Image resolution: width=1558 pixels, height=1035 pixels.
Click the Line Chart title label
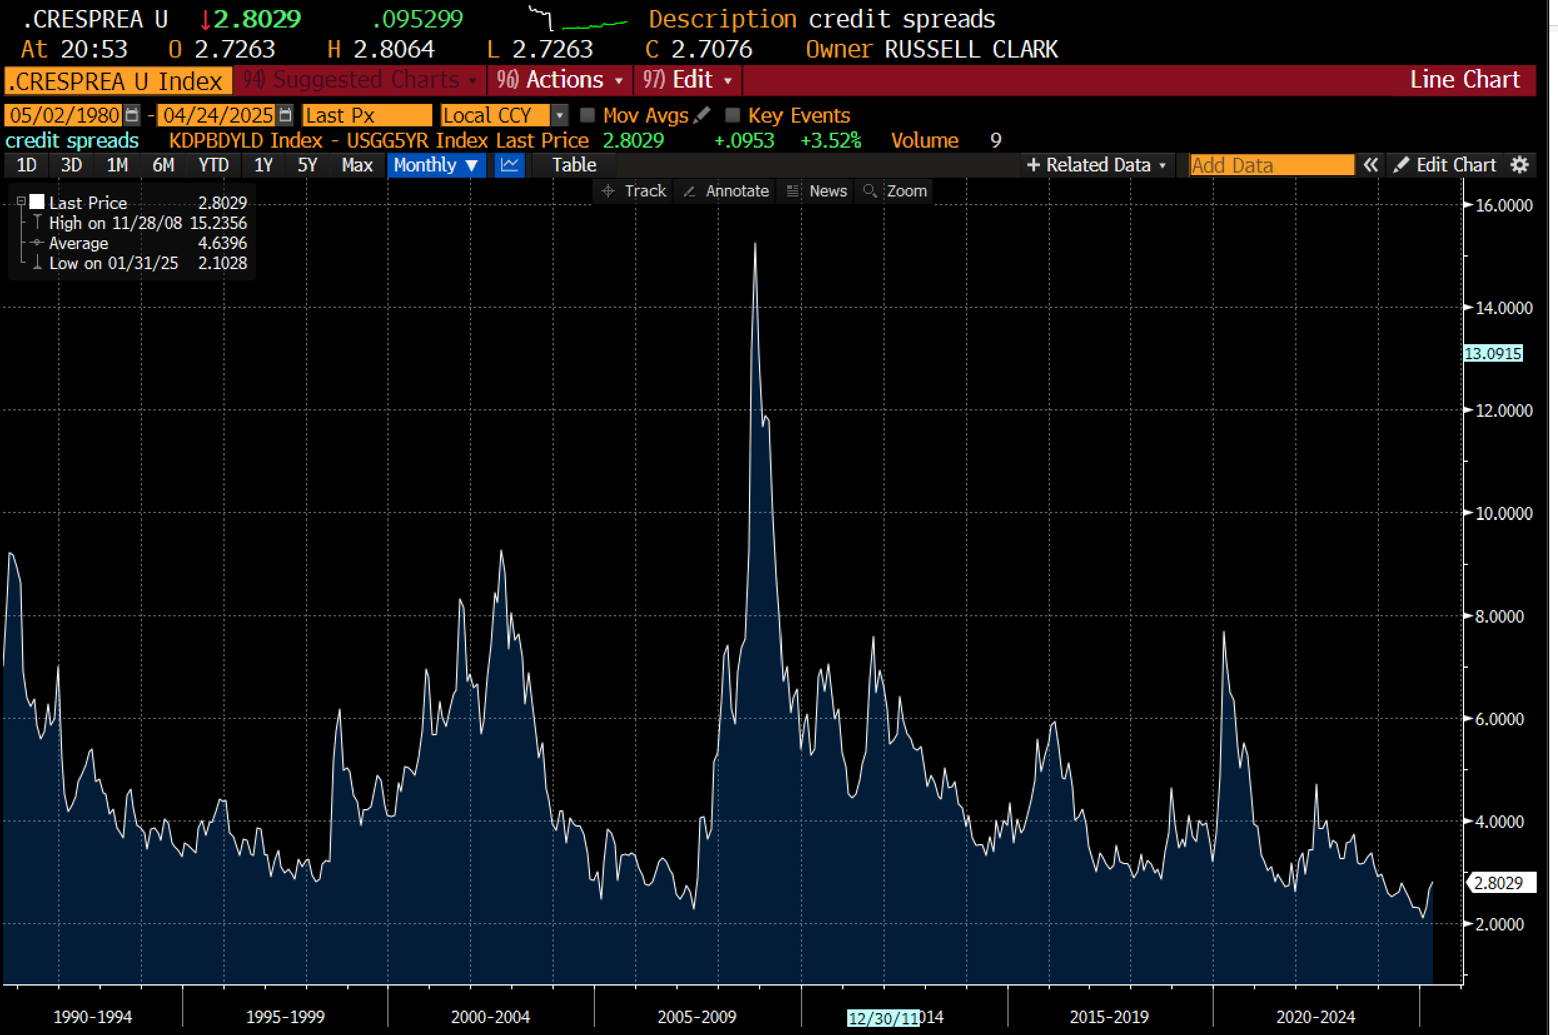click(x=1464, y=80)
